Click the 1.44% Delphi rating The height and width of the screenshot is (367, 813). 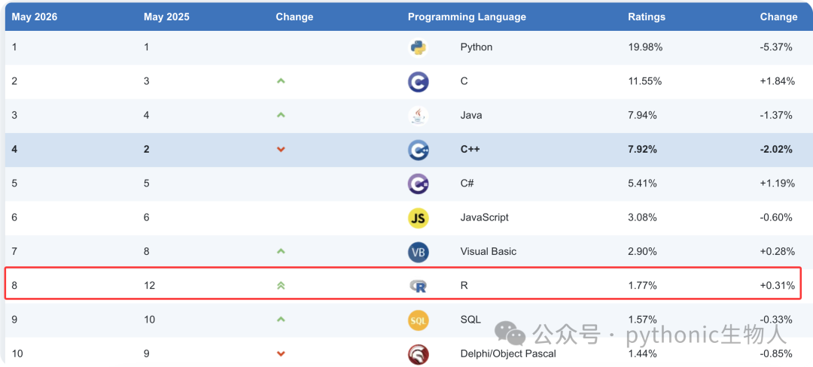[642, 354]
